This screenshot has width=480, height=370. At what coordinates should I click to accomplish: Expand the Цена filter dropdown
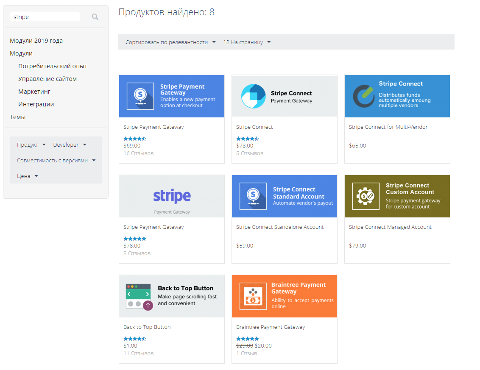point(28,176)
